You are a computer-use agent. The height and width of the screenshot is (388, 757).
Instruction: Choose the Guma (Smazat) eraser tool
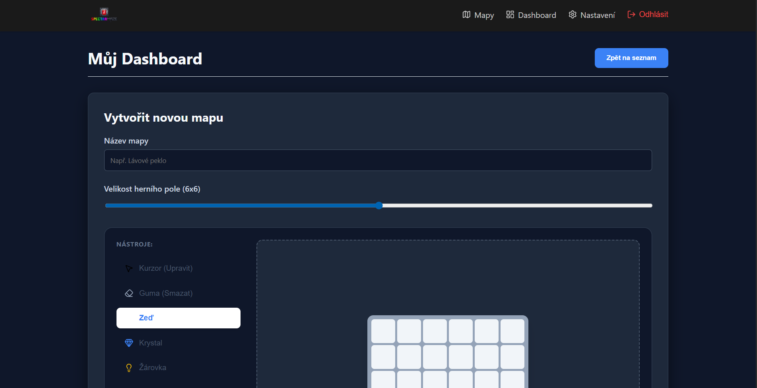[178, 293]
